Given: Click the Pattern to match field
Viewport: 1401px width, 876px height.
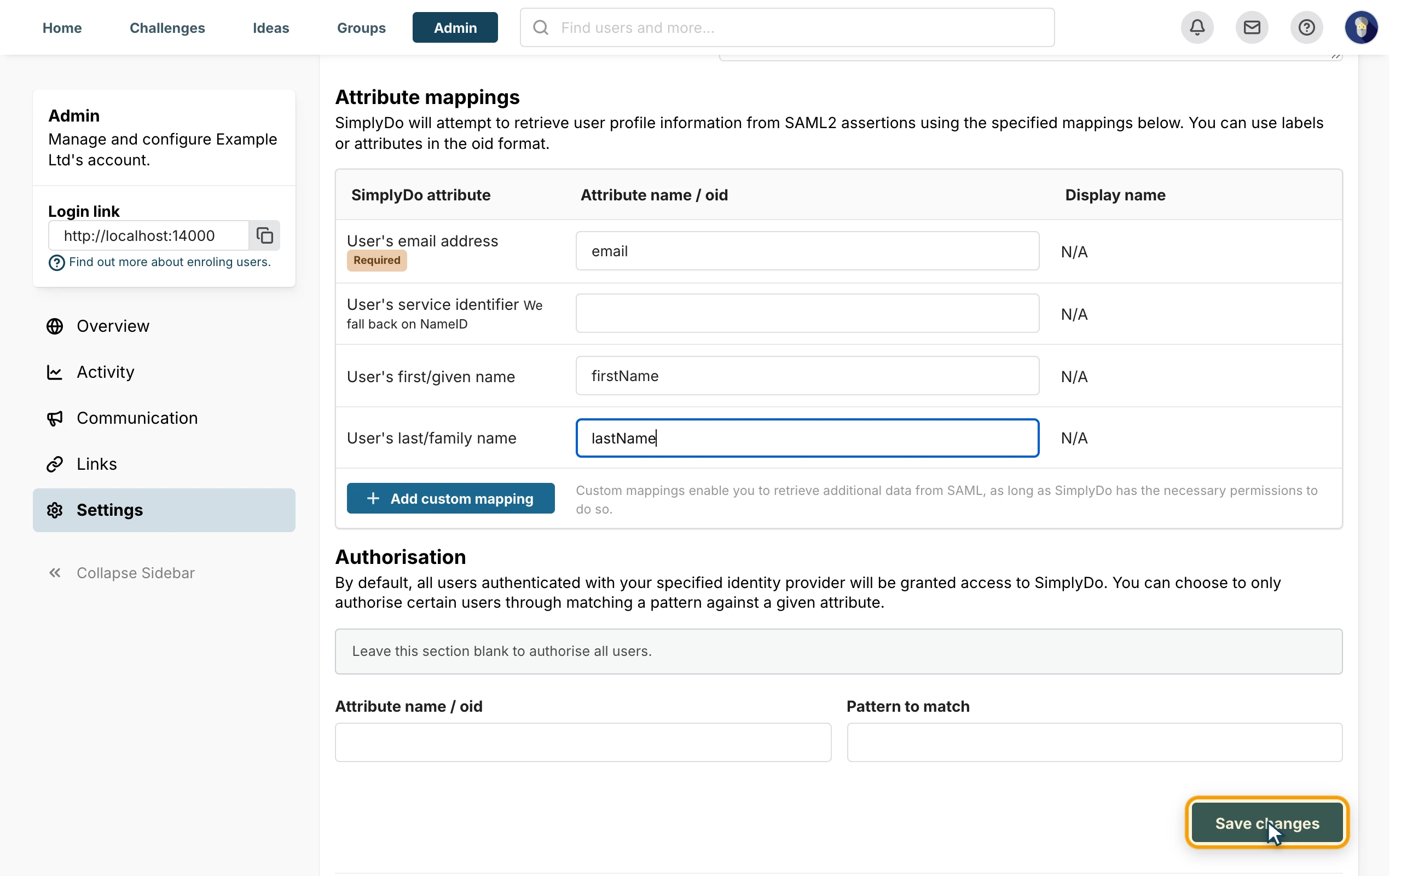Looking at the screenshot, I should 1094,742.
